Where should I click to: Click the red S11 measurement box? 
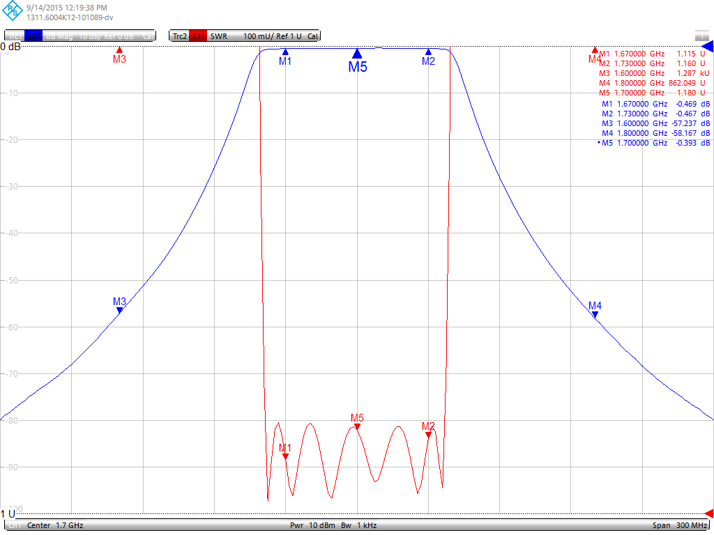click(x=198, y=36)
